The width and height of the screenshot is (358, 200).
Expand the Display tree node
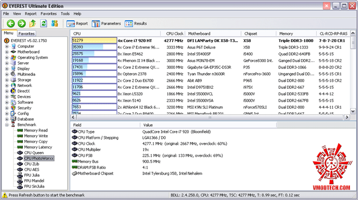[7, 68]
